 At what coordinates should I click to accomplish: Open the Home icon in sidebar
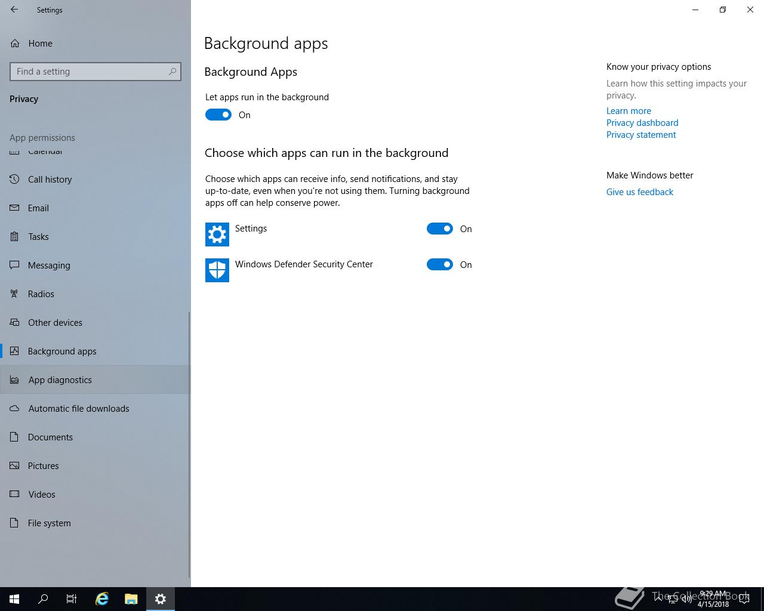pos(15,43)
